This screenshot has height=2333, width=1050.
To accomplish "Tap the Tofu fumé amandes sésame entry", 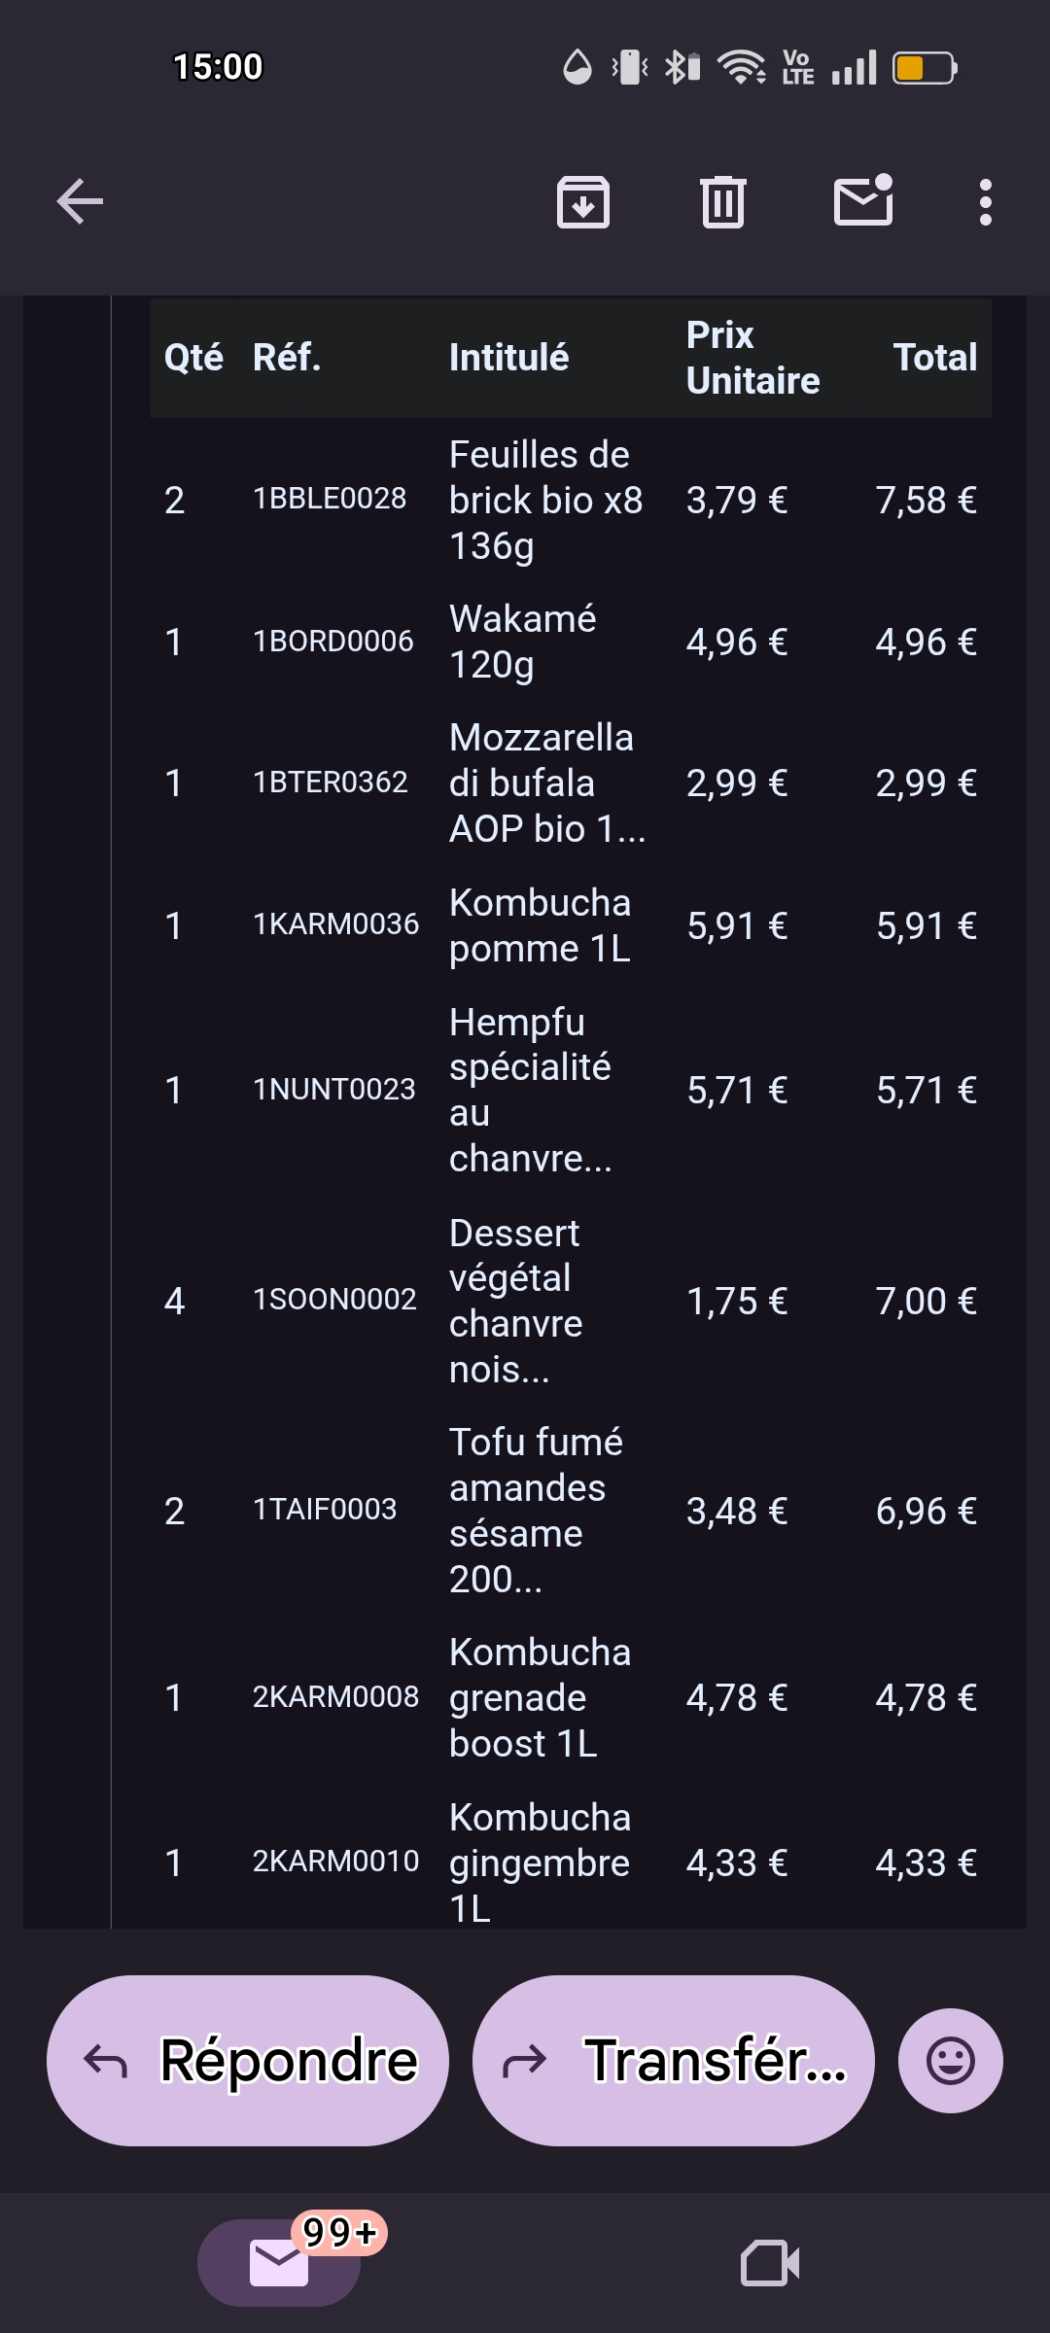I will pos(536,1510).
